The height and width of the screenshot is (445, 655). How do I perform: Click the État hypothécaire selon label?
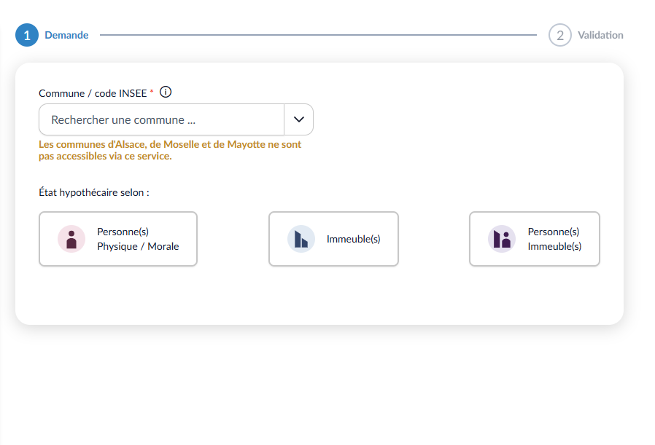(94, 193)
